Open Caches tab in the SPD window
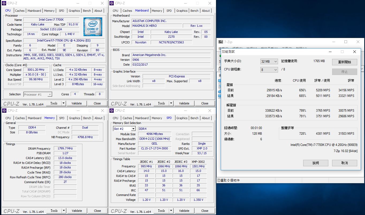 click(127, 118)
